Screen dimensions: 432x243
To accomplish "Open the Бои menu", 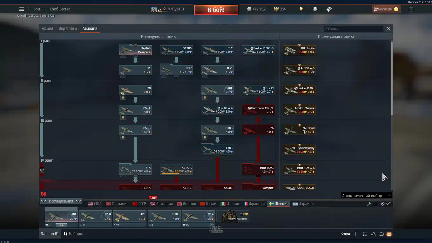I will coord(37,9).
